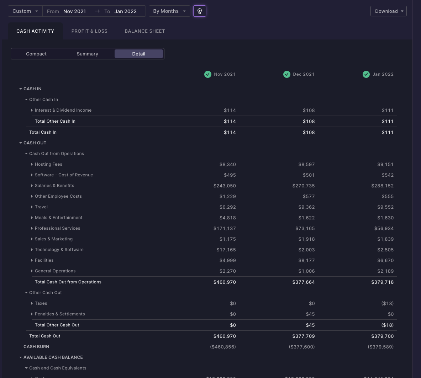Image resolution: width=421 pixels, height=378 pixels.
Task: Open the Balance Sheet tab
Action: tap(145, 31)
